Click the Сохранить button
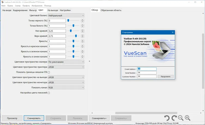This screenshot has width=205, height=125. [x=56, y=118]
